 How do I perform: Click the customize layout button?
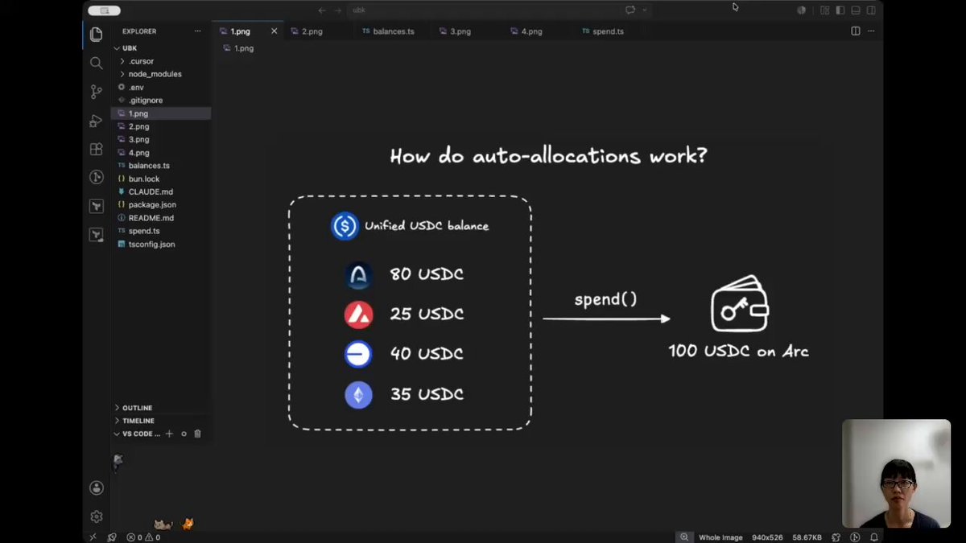pos(825,10)
